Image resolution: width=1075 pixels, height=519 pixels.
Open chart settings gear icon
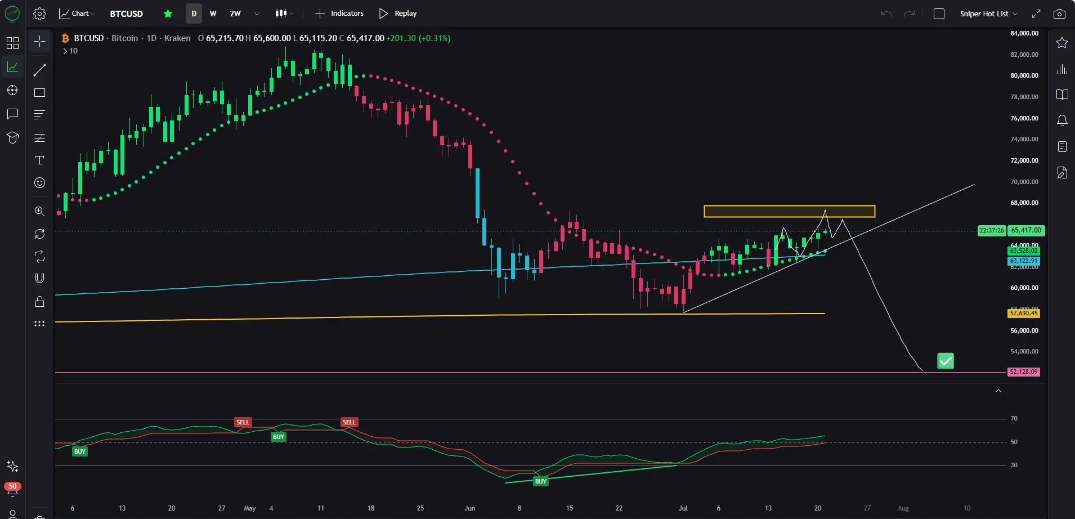click(39, 14)
